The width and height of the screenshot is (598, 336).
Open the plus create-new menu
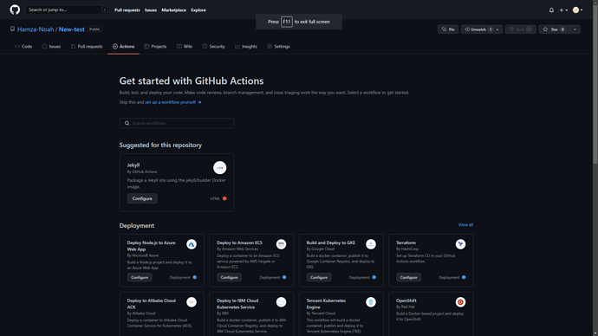[x=563, y=10]
